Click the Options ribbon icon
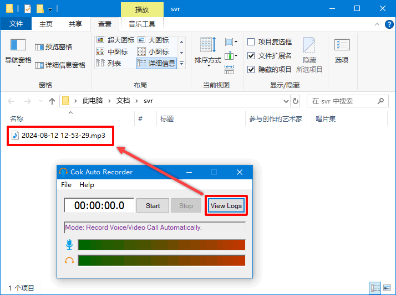The height and width of the screenshot is (295, 396). click(x=342, y=50)
